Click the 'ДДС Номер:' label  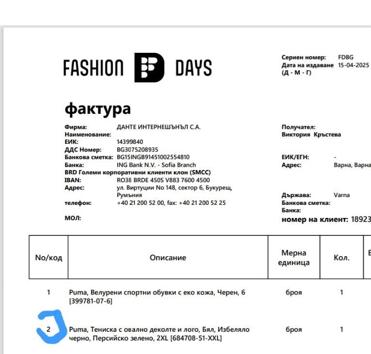tap(83, 150)
